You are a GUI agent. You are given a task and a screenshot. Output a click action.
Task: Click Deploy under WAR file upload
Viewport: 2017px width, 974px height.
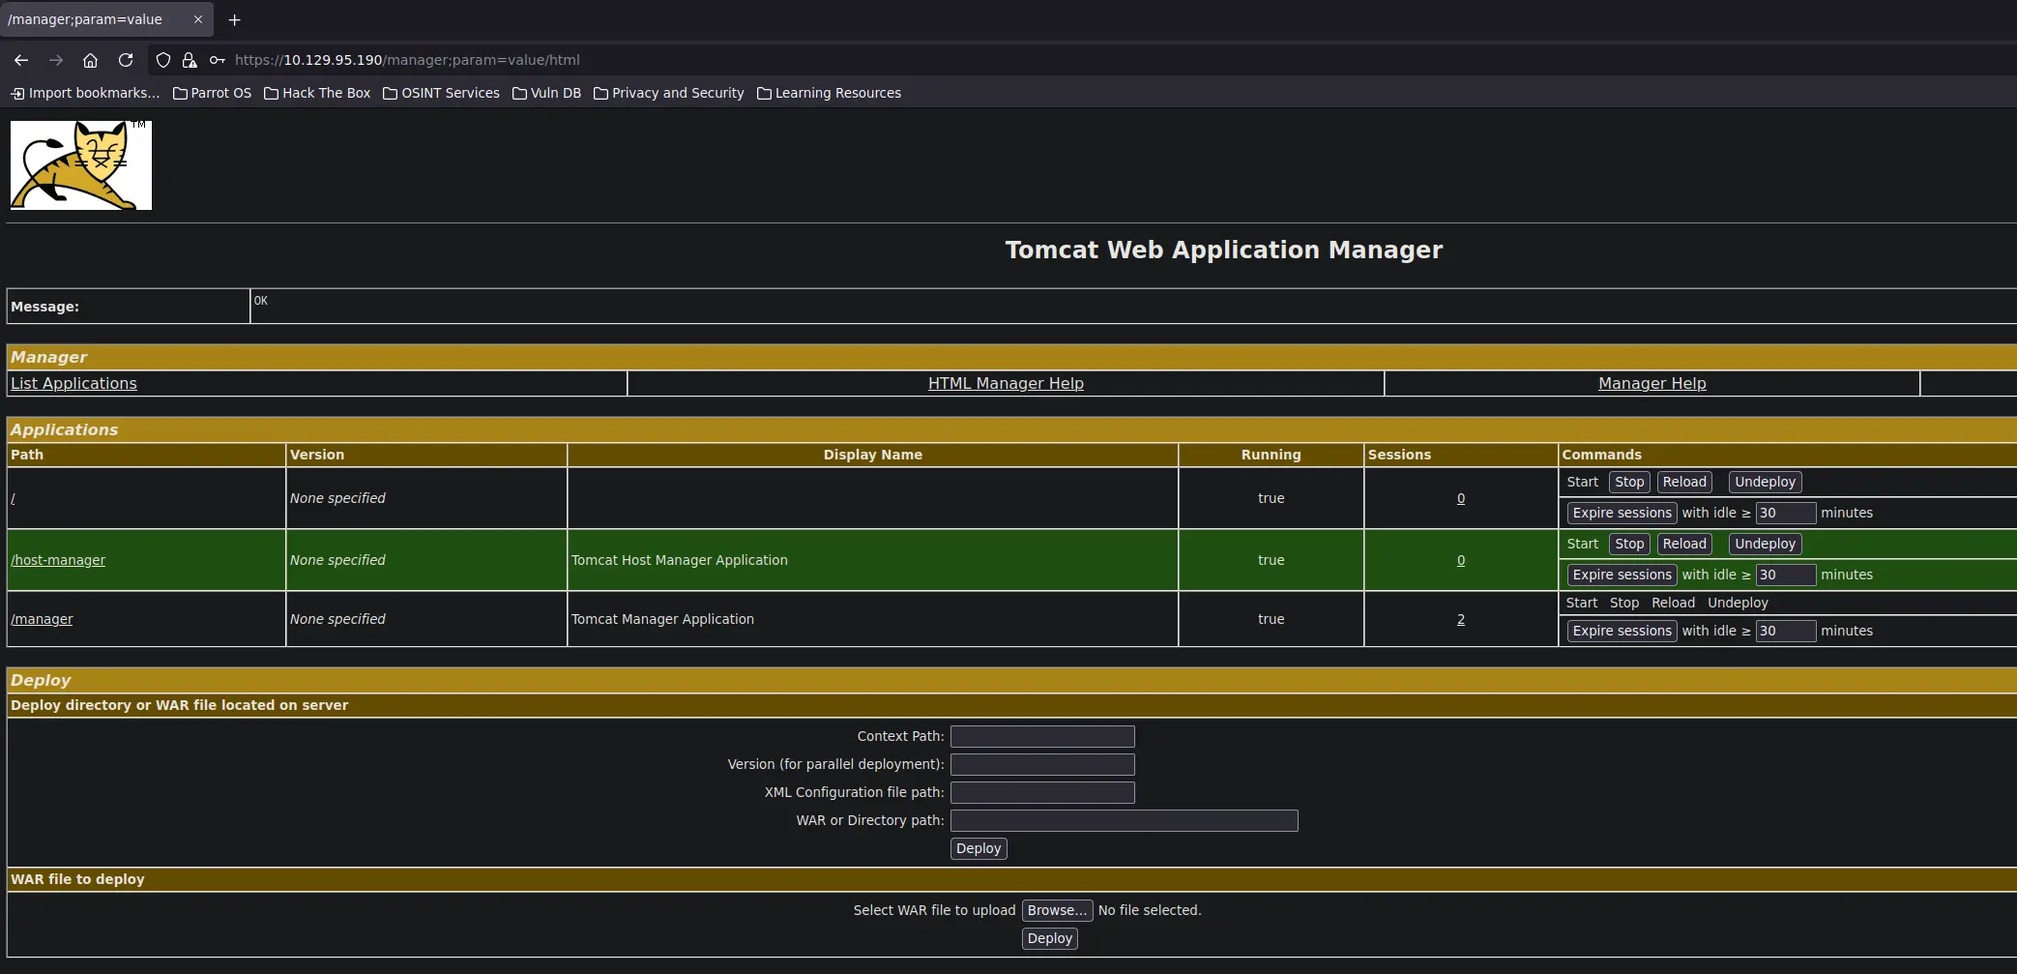coord(1050,938)
